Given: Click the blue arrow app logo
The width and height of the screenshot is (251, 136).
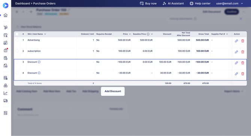Looking at the screenshot, I should [6, 6].
